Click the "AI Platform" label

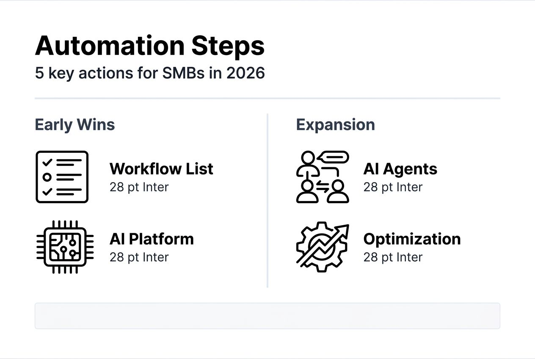pos(152,239)
